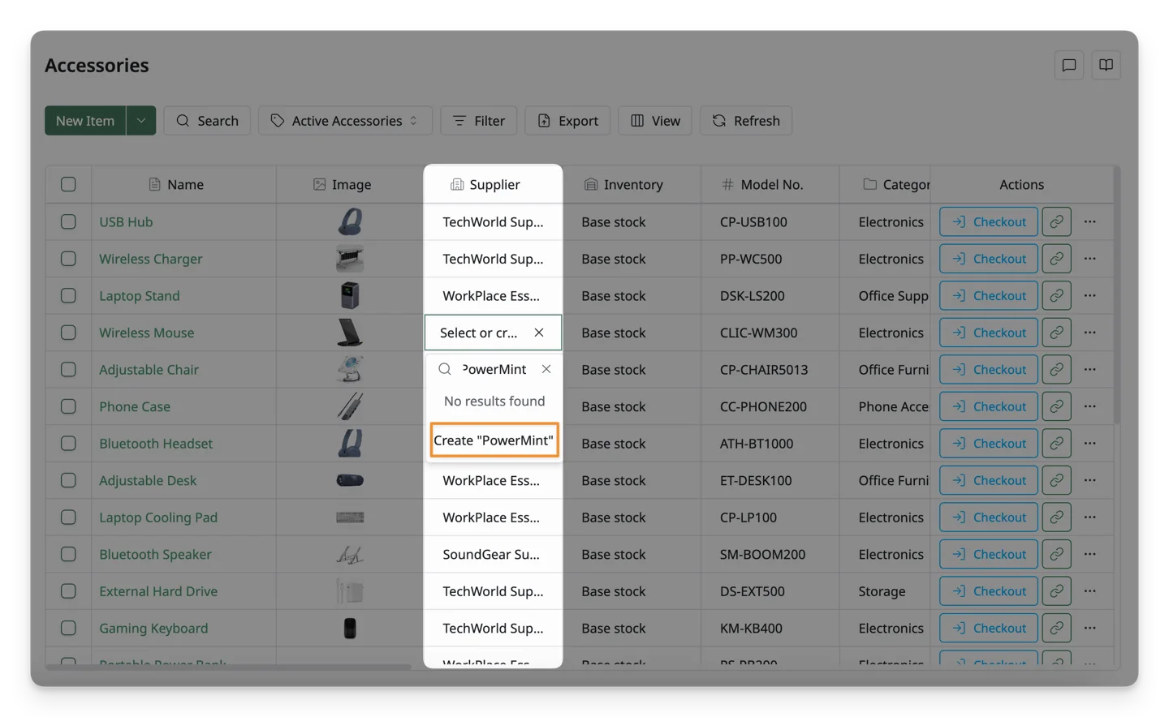
Task: Check the Wireless Mouse row checkbox
Action: pos(68,333)
